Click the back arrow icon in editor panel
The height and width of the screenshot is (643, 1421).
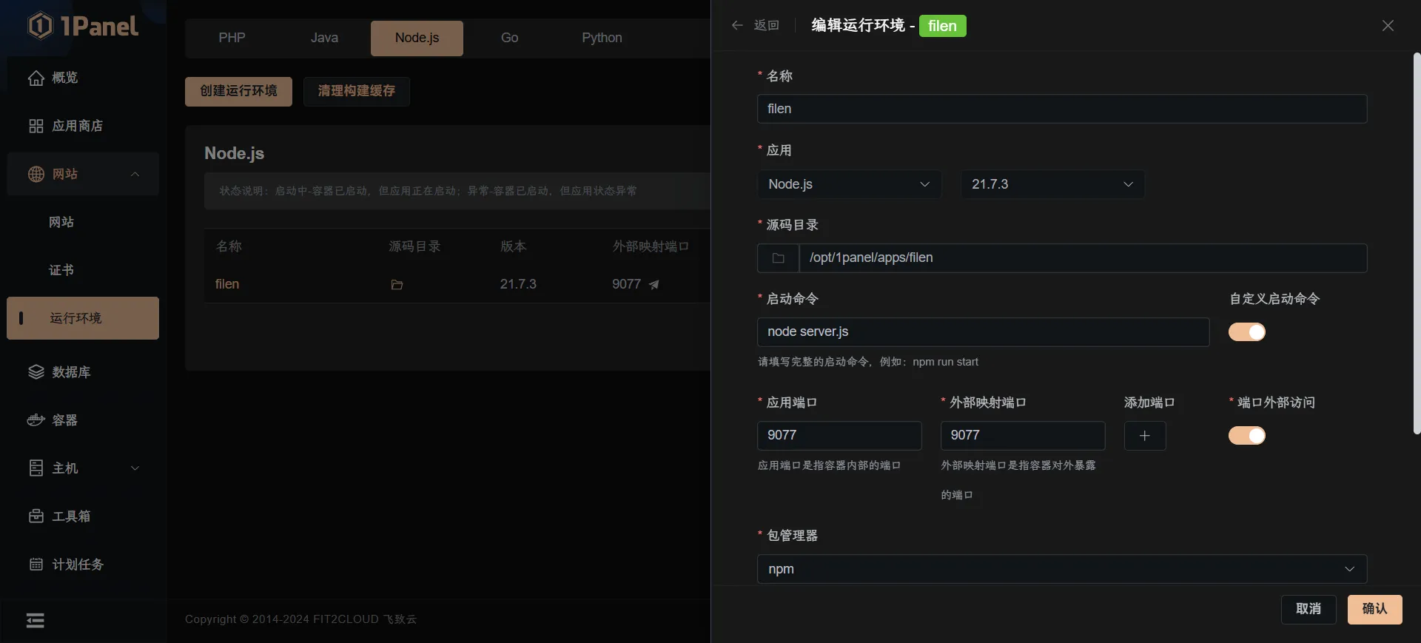tap(737, 25)
